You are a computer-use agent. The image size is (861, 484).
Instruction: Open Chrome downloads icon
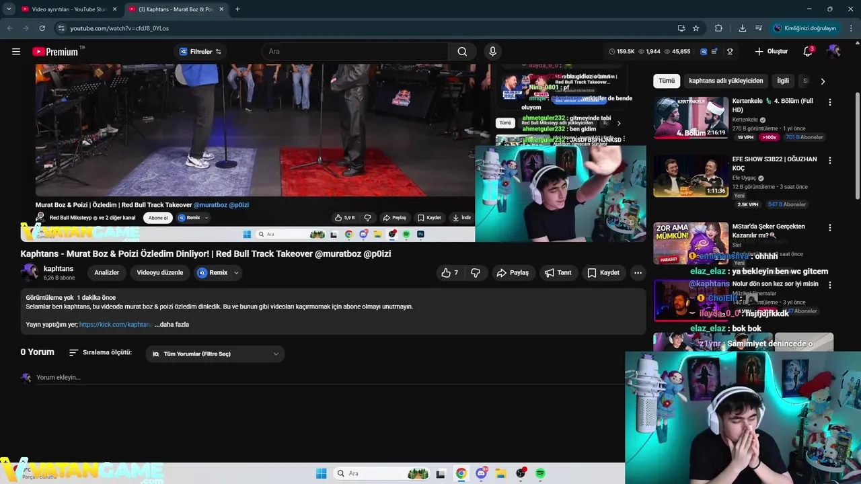(x=742, y=28)
